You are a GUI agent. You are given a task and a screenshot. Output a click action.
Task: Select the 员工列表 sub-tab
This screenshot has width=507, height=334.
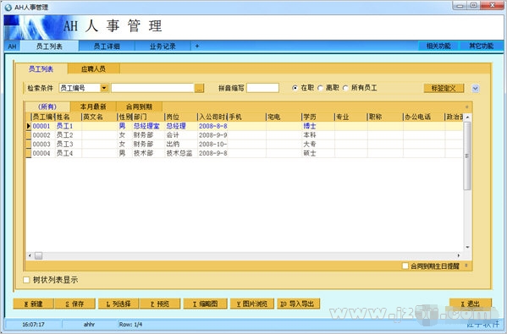[41, 68]
